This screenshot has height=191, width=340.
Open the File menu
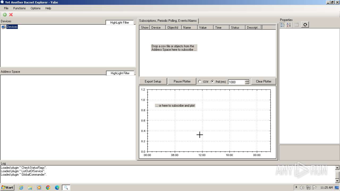coord(6,8)
